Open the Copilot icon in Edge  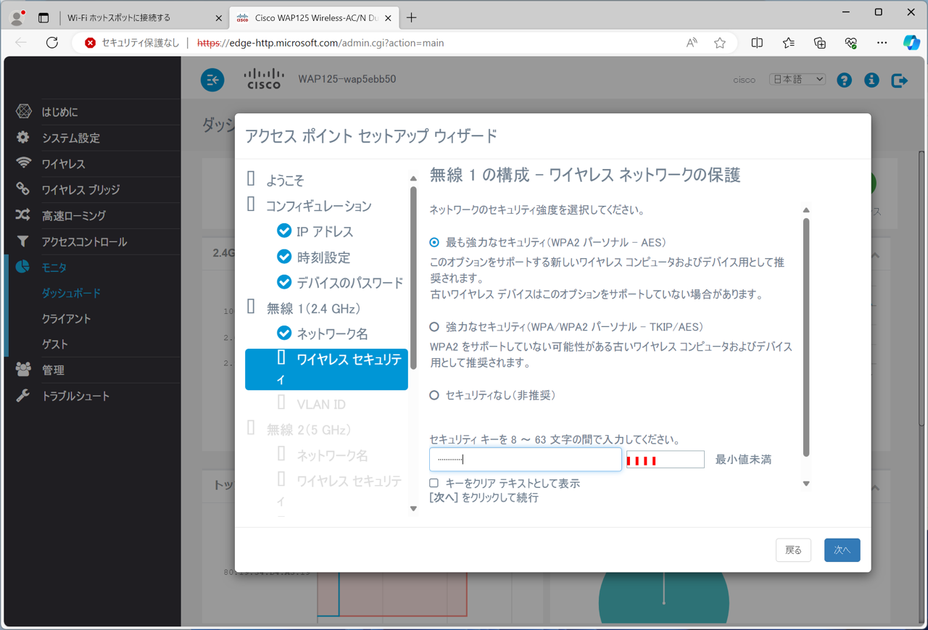click(911, 43)
